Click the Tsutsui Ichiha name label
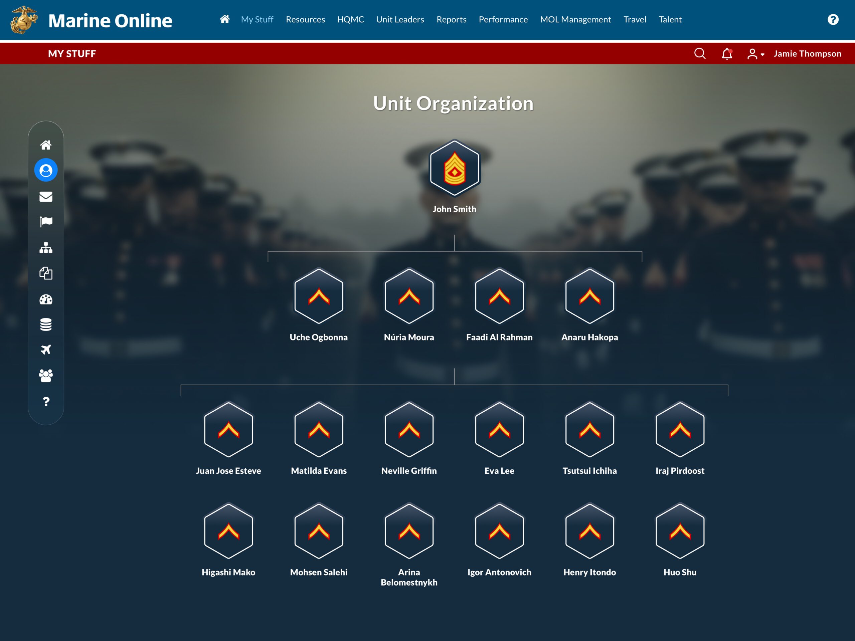855x641 pixels. 590,471
